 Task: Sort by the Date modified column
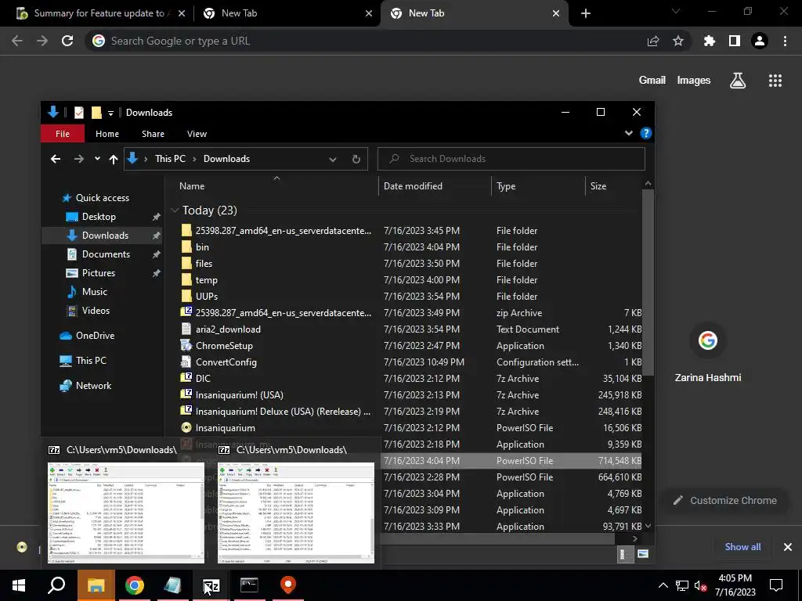coord(435,186)
